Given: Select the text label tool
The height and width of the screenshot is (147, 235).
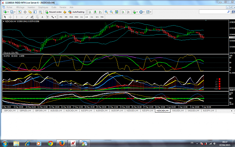Looking at the screenshot, I should pos(47,17).
